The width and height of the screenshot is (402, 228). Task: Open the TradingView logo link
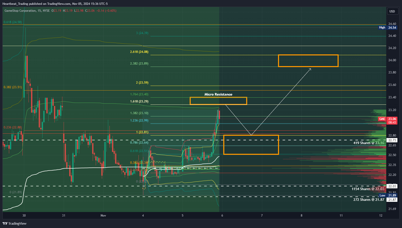click(x=15, y=223)
